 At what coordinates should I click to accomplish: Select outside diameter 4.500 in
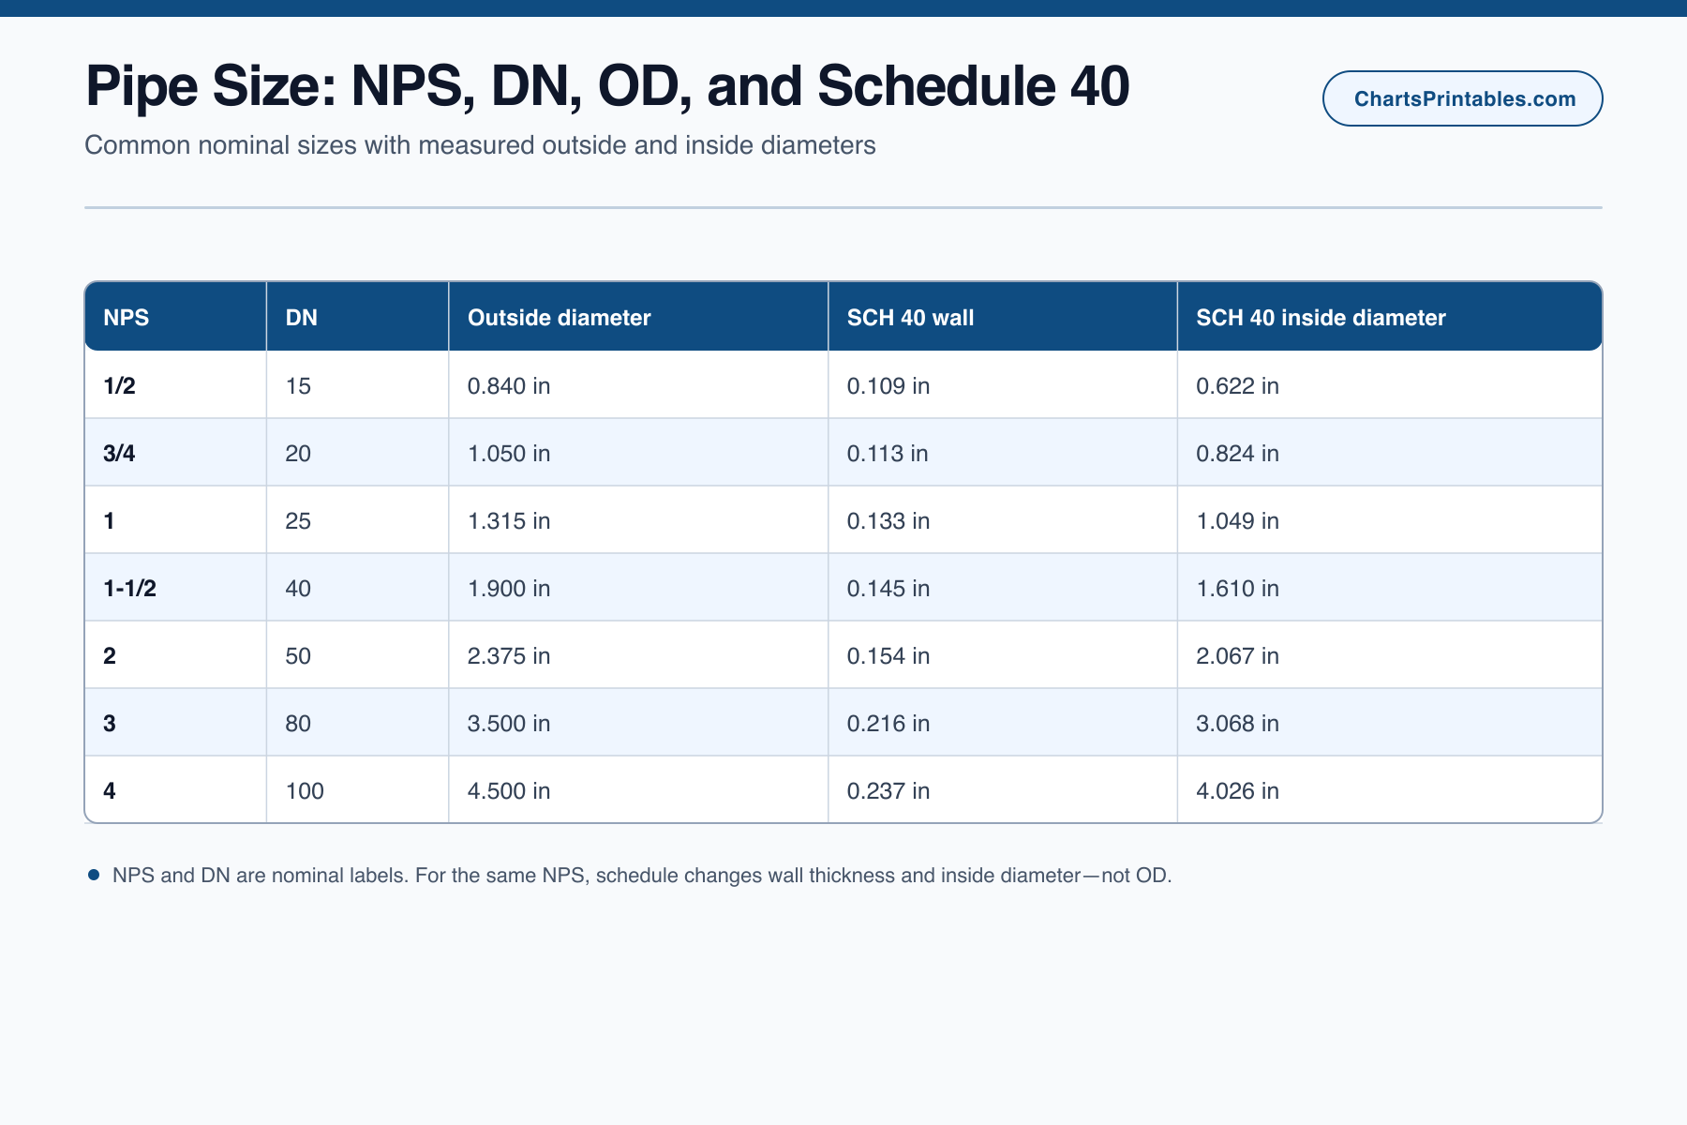638,790
